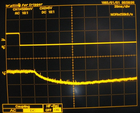140x113 pixels.
Task: Open the Coupling menu header
Action: coord(23,107)
